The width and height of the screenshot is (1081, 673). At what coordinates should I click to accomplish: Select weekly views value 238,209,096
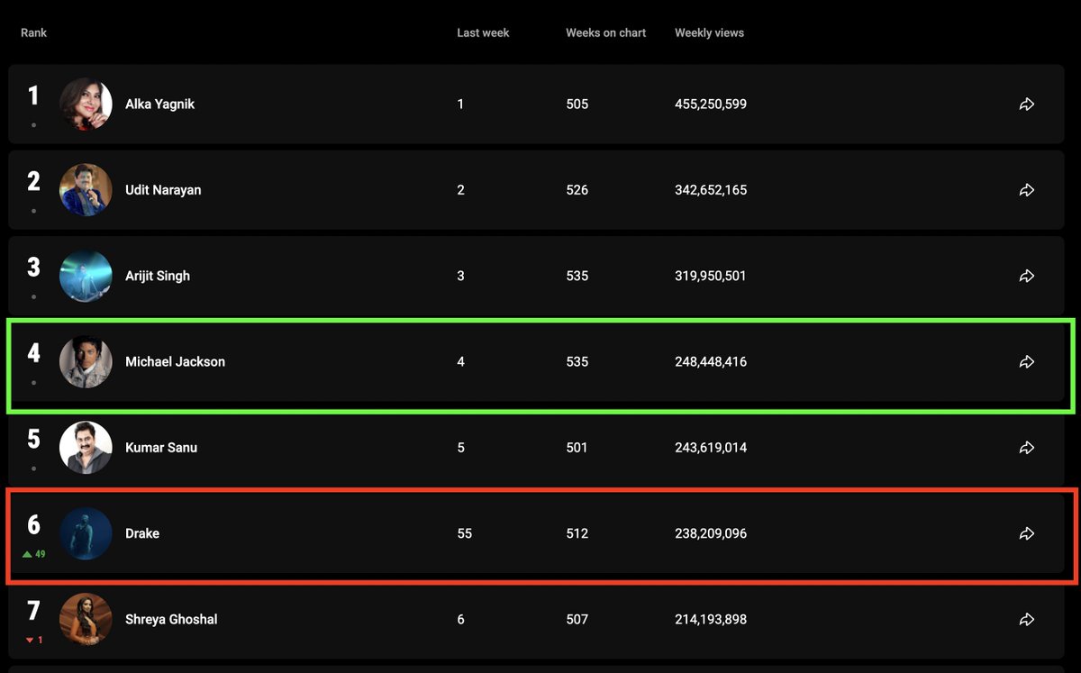pyautogui.click(x=711, y=533)
